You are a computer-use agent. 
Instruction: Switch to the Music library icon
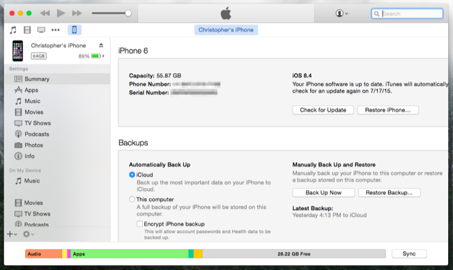click(13, 30)
